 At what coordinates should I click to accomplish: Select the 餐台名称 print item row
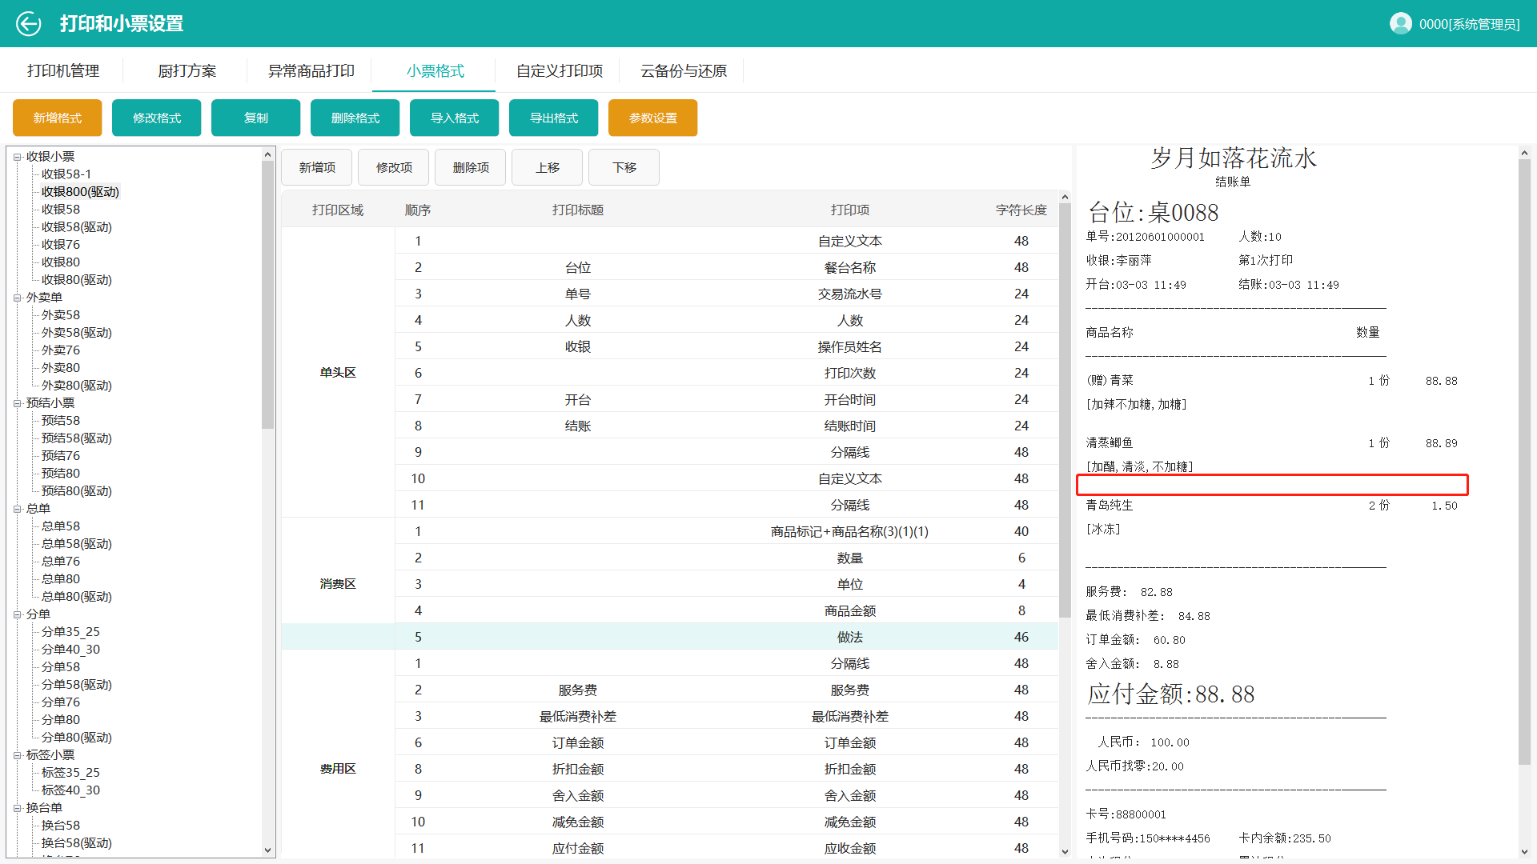(727, 267)
